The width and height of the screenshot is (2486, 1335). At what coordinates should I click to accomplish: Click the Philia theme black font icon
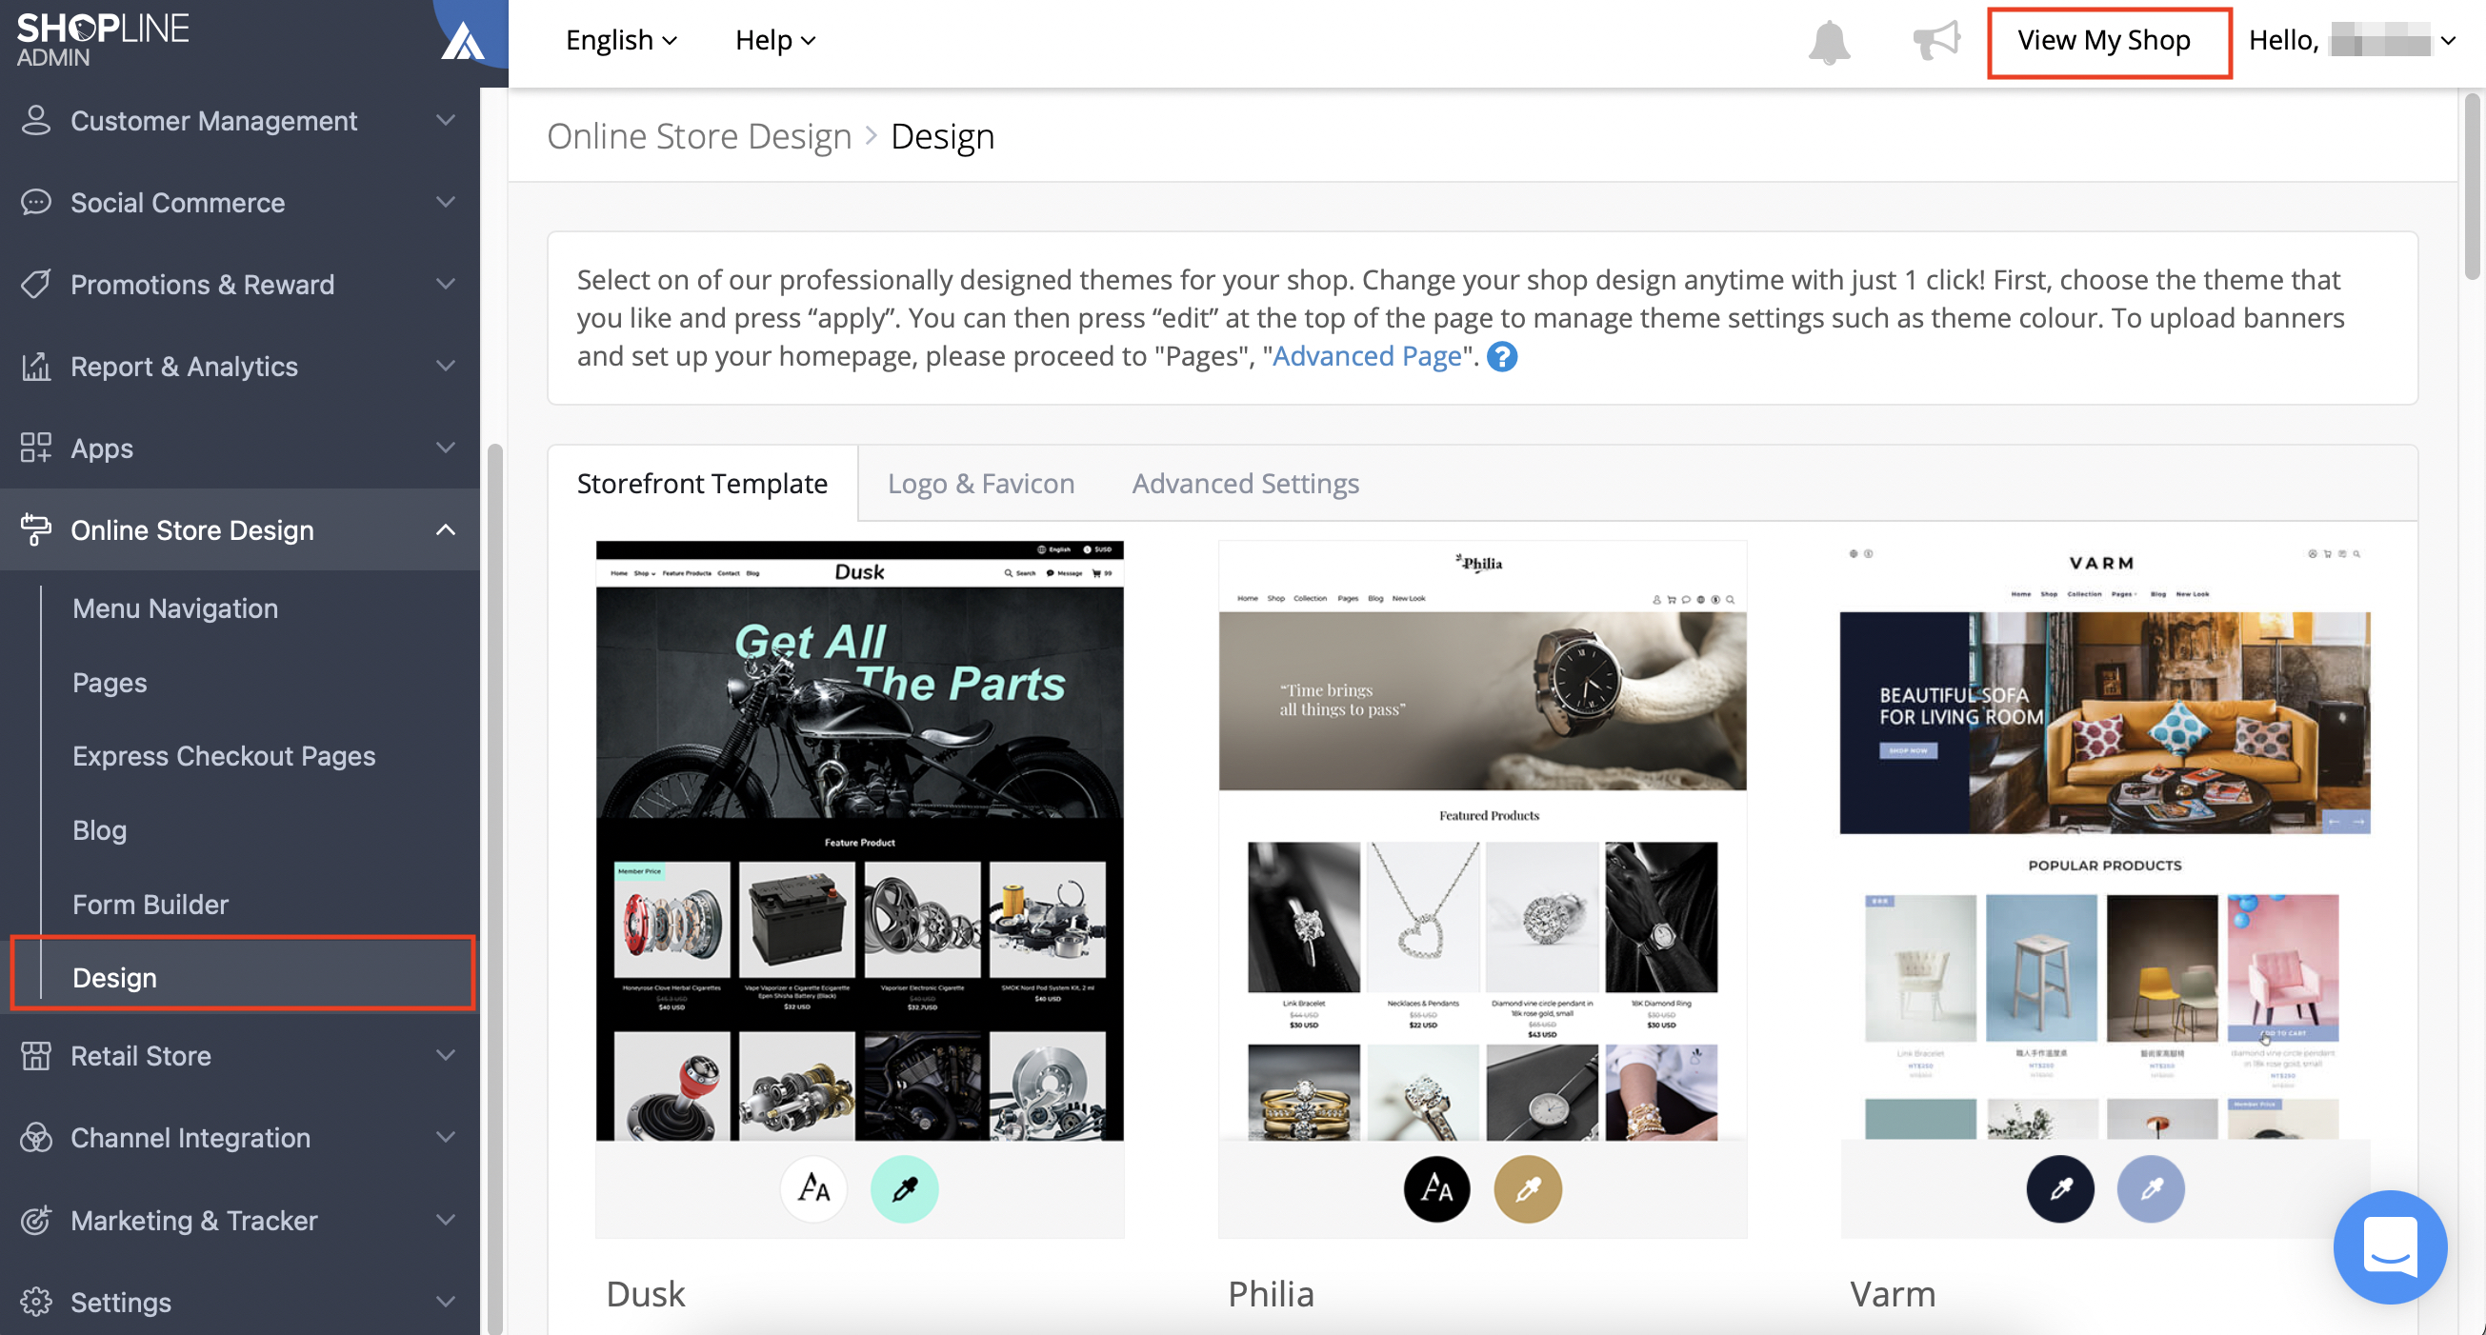(1437, 1188)
